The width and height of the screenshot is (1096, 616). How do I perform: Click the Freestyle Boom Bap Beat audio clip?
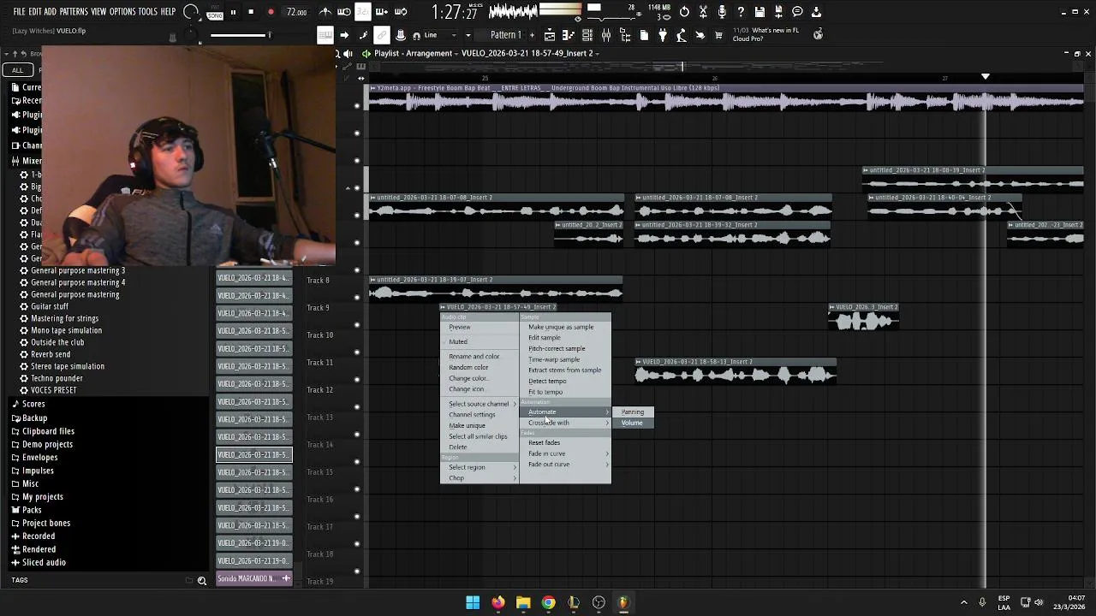(x=726, y=97)
